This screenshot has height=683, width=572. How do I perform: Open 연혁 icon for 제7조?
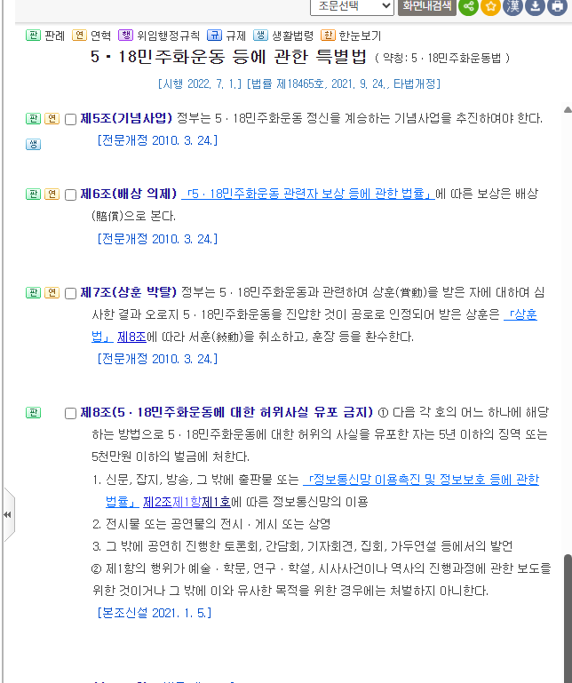[52, 293]
